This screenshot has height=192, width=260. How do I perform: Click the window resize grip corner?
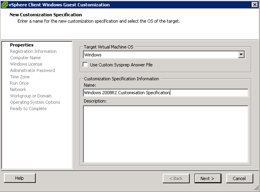point(256,188)
